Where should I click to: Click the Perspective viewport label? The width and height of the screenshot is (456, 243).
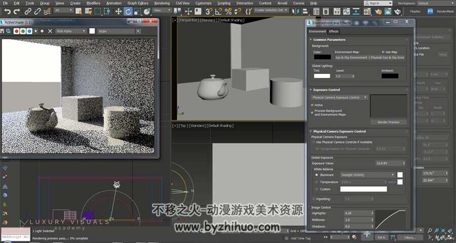tap(189, 20)
